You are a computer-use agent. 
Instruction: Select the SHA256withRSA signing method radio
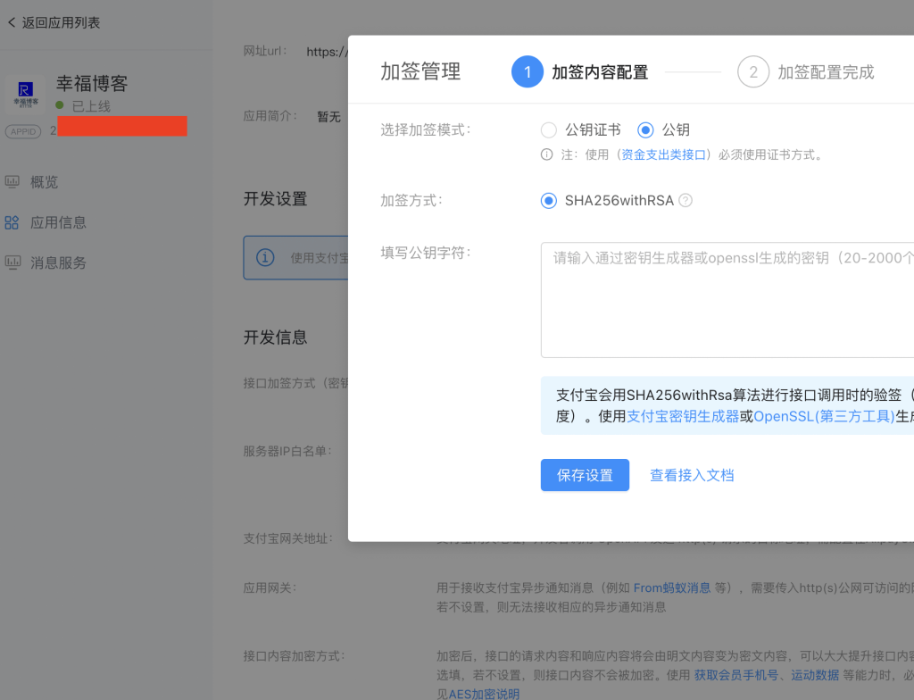point(549,201)
